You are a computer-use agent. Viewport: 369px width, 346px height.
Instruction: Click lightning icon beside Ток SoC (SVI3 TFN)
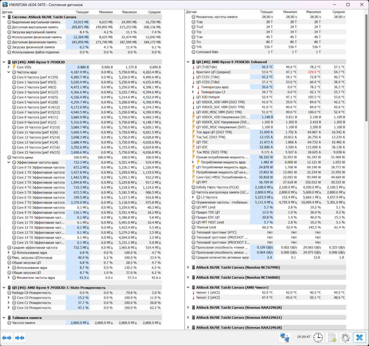point(193,137)
